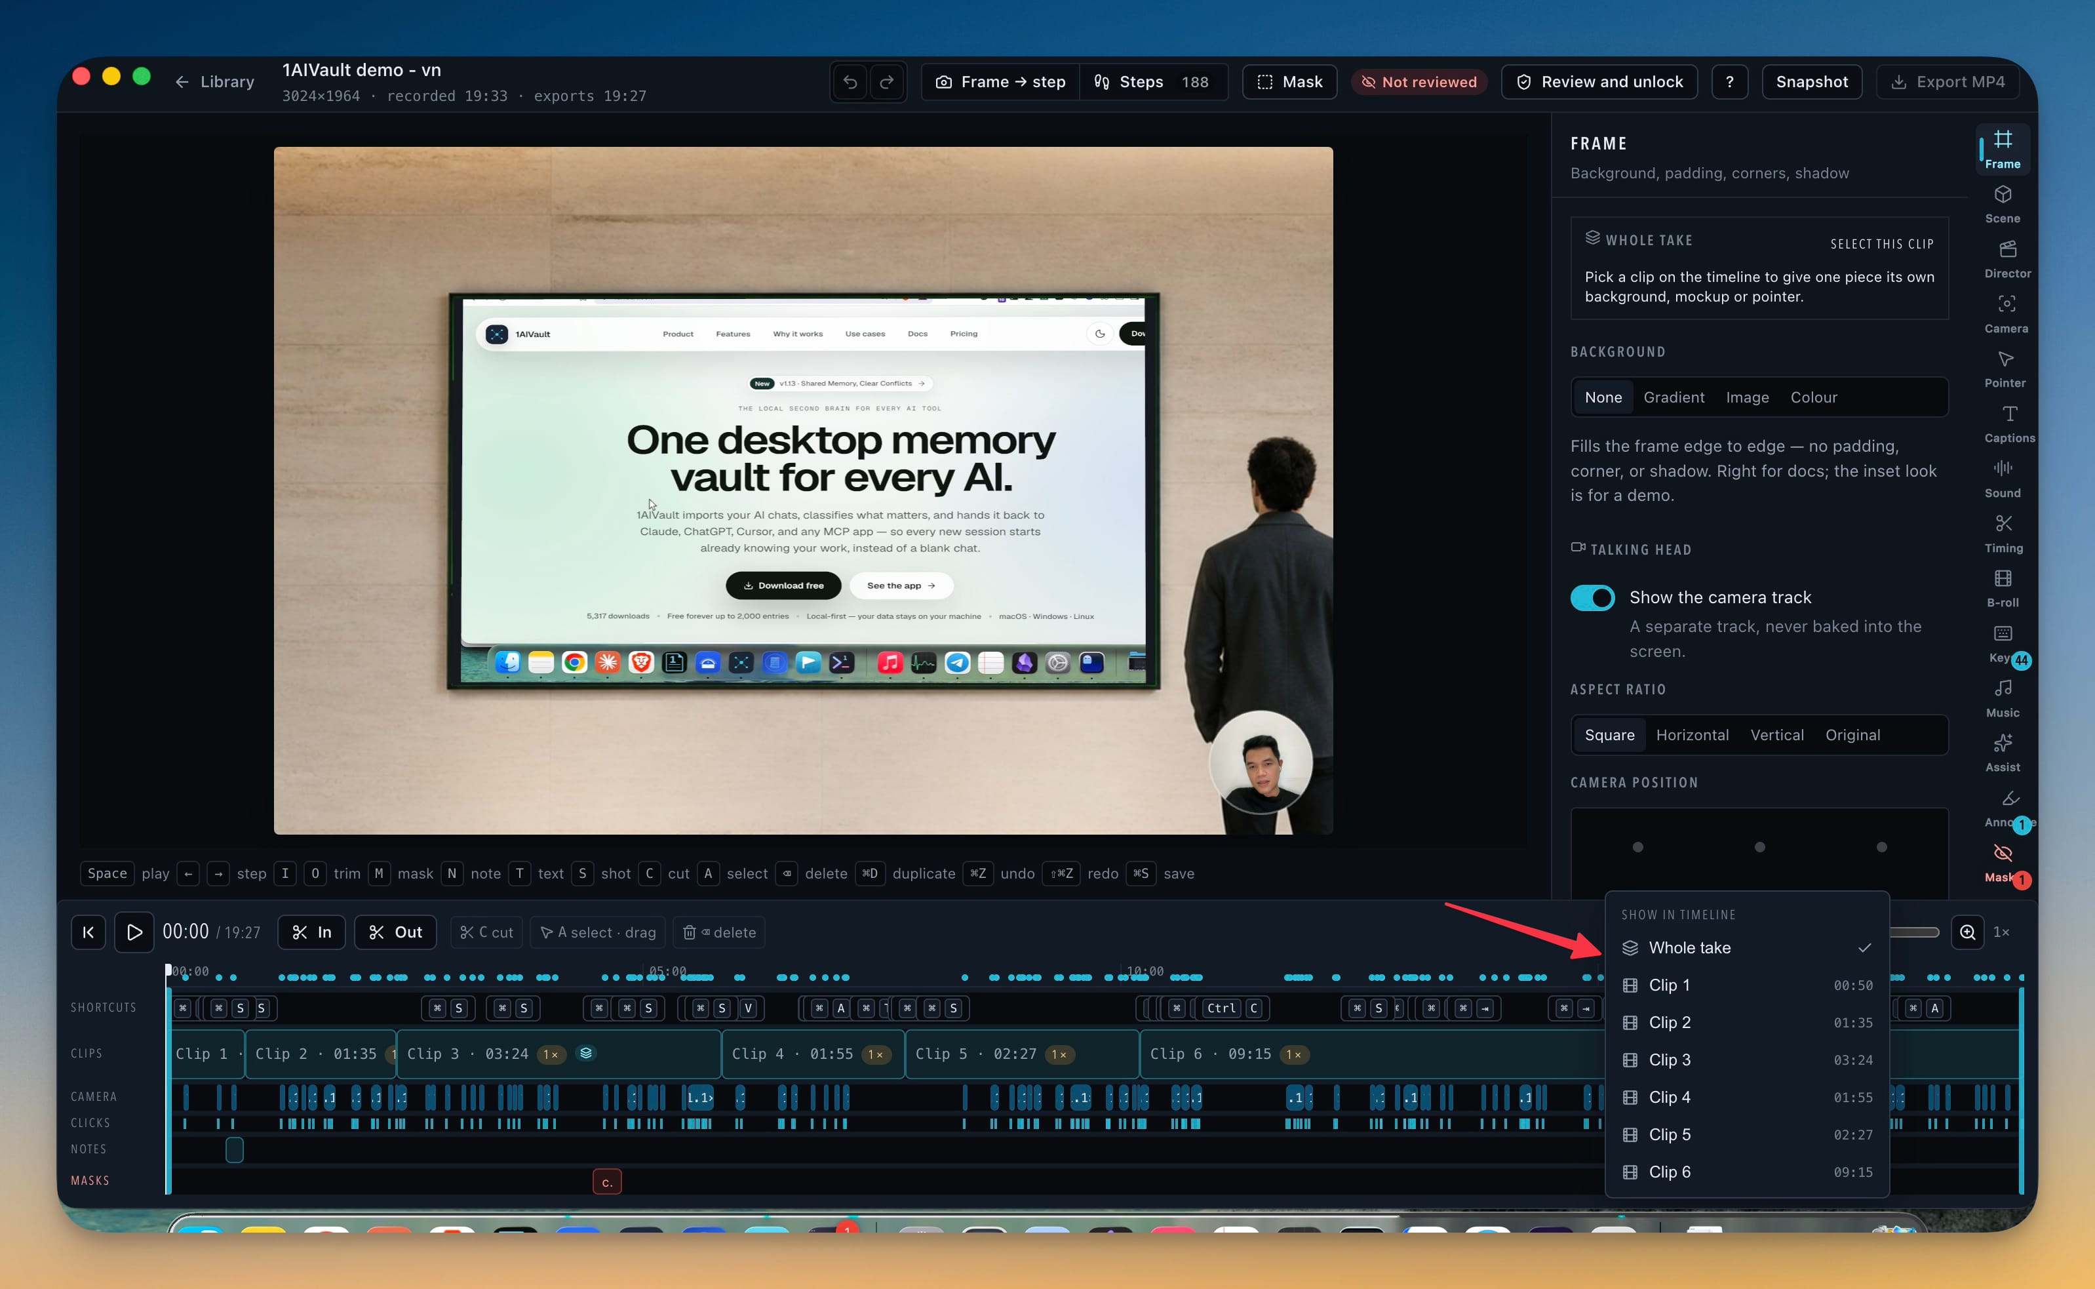
Task: Set trim In point
Action: point(312,932)
